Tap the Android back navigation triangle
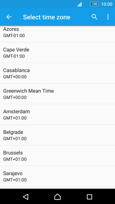Viewport: 115px width, 204px height. (26, 197)
